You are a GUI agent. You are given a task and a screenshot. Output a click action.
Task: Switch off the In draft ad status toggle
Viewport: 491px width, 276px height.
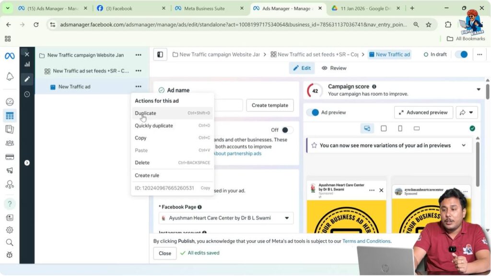pyautogui.click(x=461, y=55)
